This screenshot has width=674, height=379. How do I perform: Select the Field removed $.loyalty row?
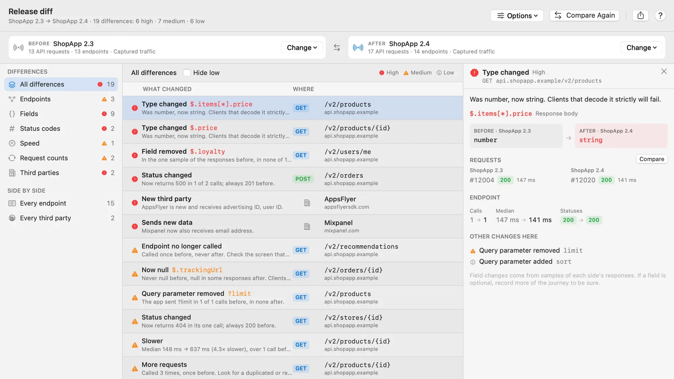tap(293, 155)
